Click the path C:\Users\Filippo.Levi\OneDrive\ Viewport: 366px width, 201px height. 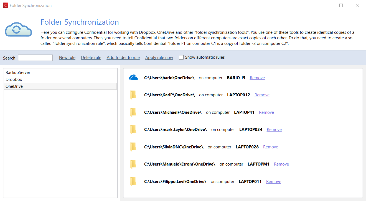[x=175, y=182]
